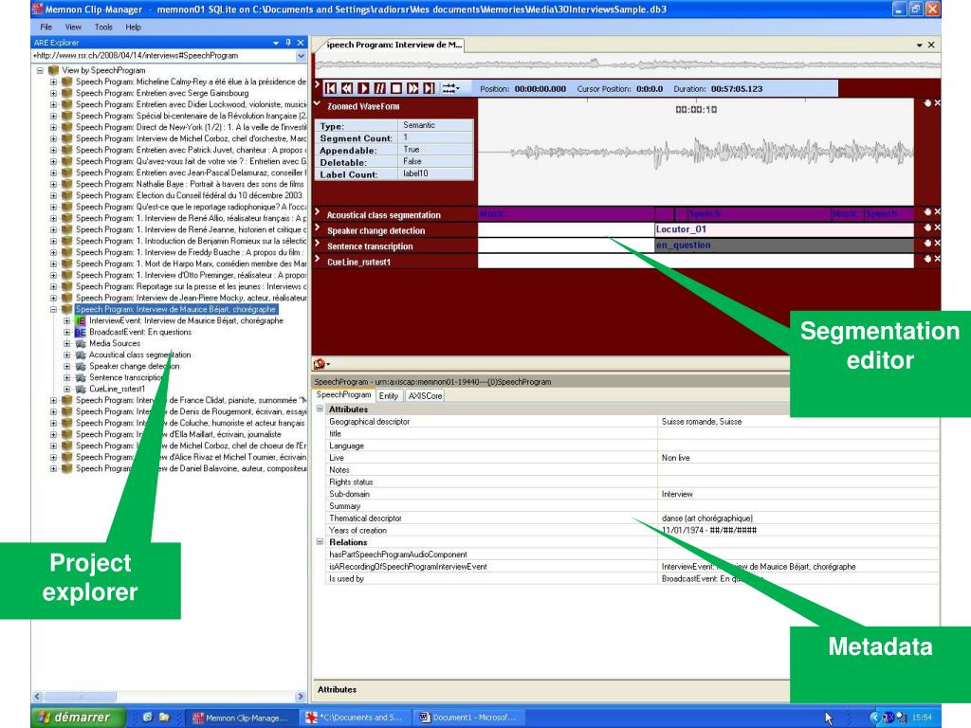Fast-forward the audio playback
Image resolution: width=971 pixels, height=728 pixels.
click(x=412, y=88)
